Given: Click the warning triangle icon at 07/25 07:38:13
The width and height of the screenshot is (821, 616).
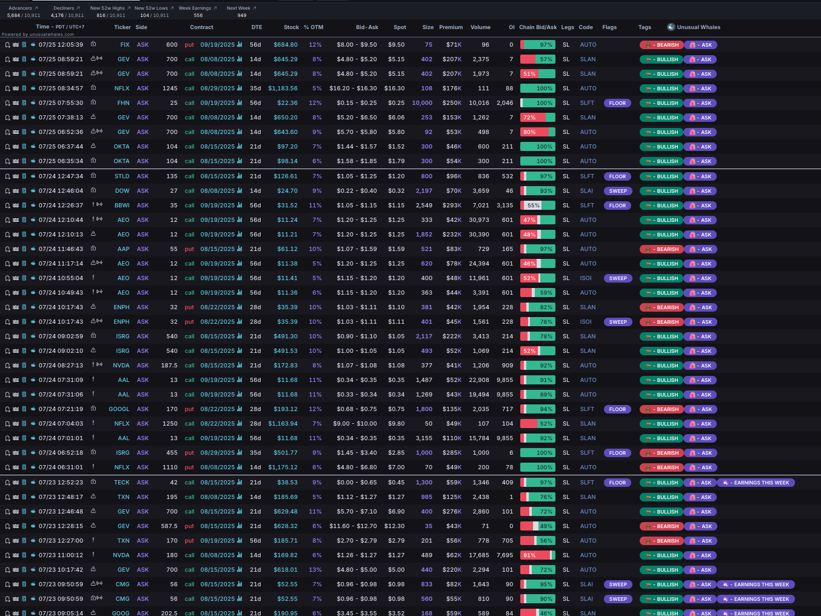Looking at the screenshot, I should [93, 117].
